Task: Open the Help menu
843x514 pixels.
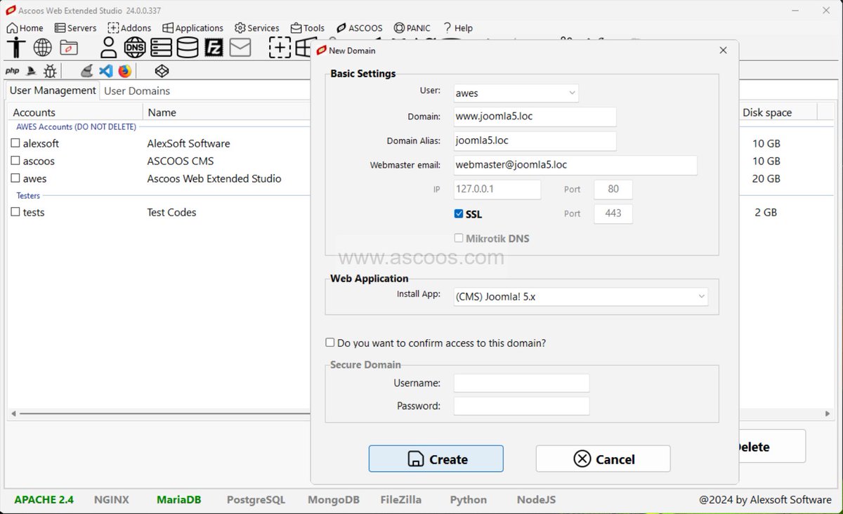Action: click(x=457, y=28)
